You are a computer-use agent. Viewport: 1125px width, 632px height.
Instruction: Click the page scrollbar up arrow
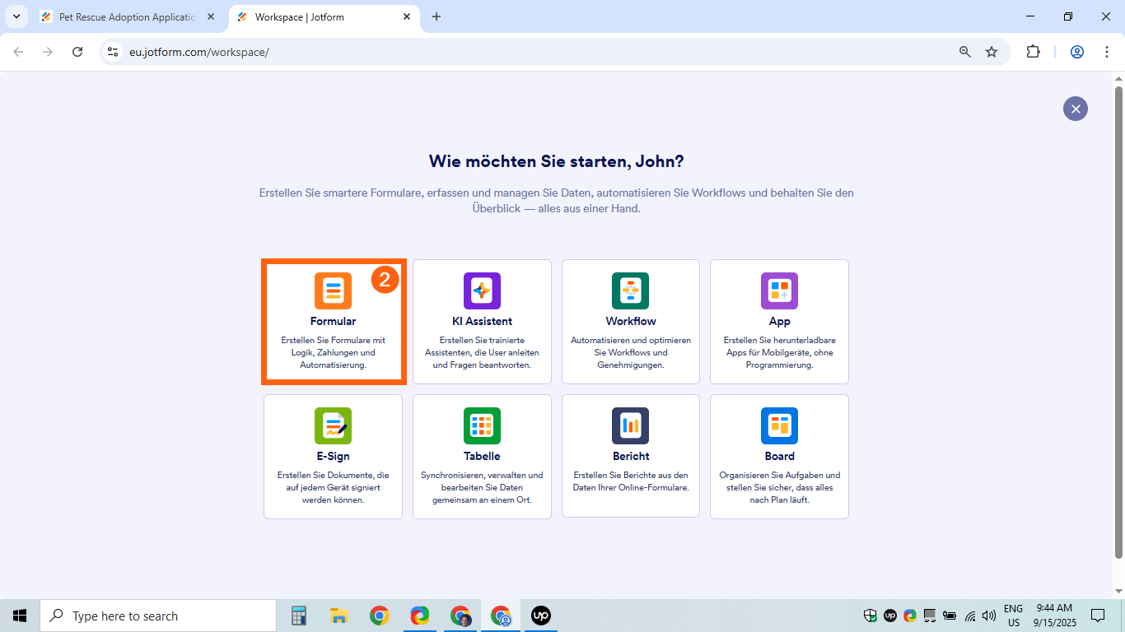(x=1118, y=79)
